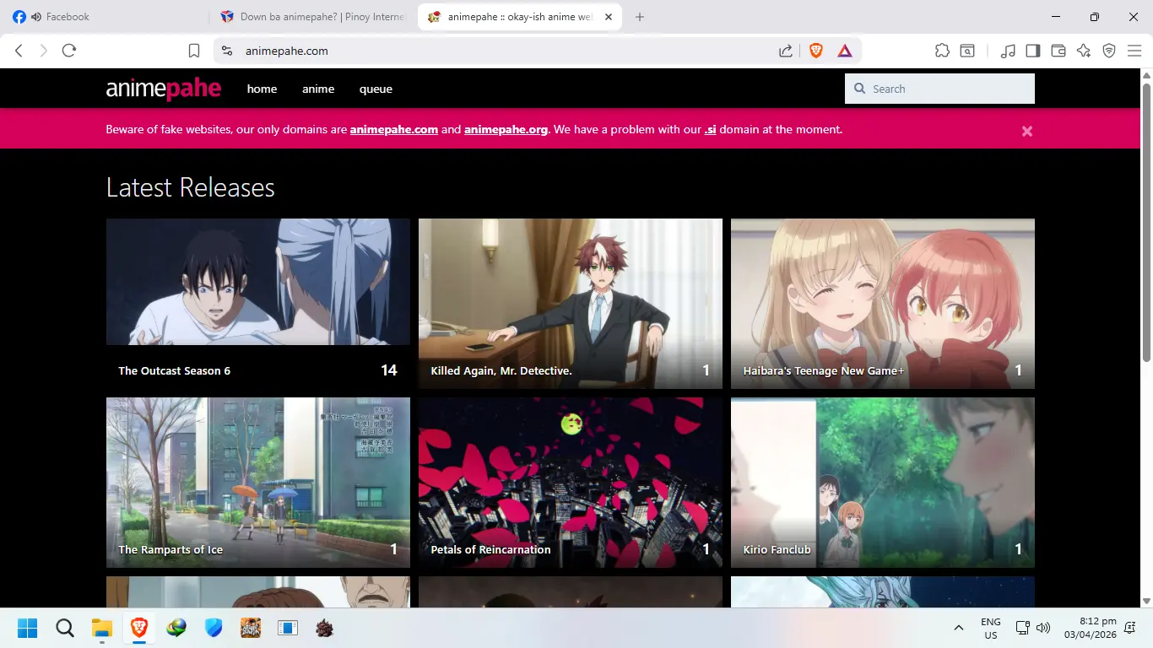Click the page vertical scrollbar thumb

tap(1147, 224)
